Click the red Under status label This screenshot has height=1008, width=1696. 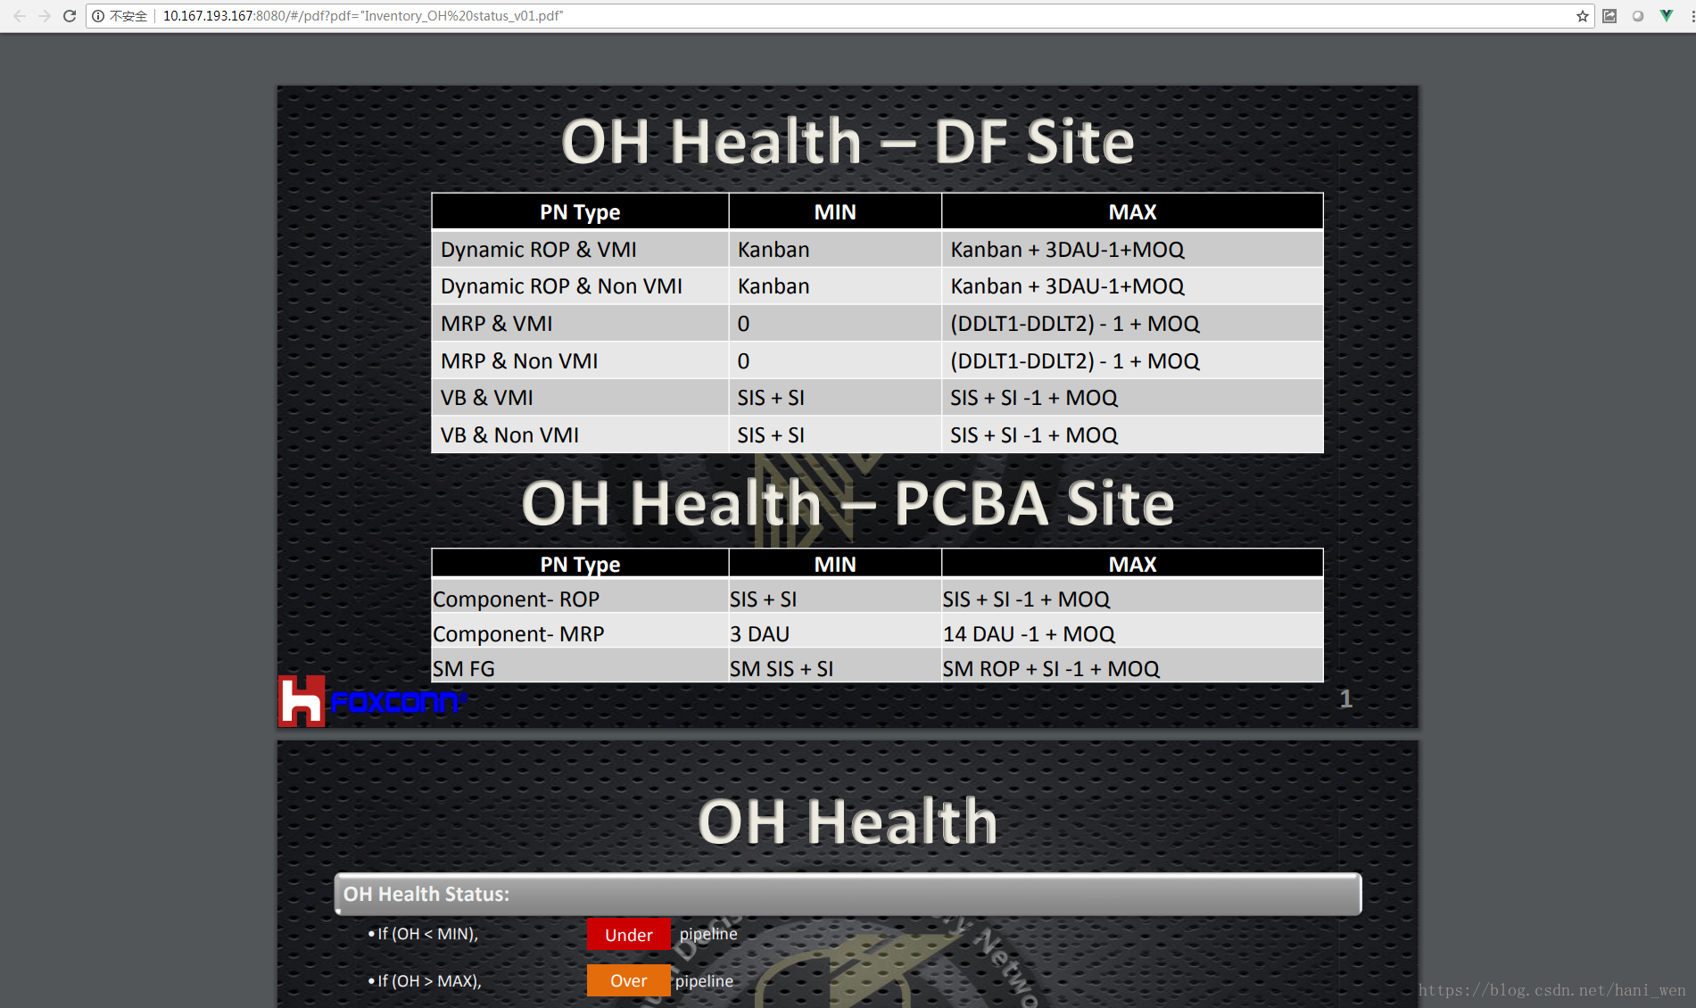(628, 935)
